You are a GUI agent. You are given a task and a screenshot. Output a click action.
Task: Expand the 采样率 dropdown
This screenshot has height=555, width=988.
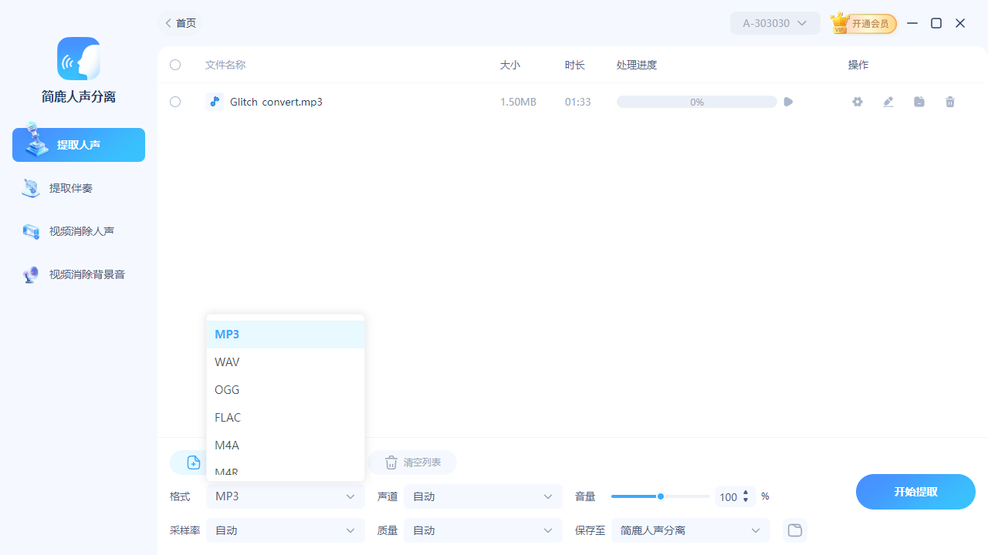285,530
